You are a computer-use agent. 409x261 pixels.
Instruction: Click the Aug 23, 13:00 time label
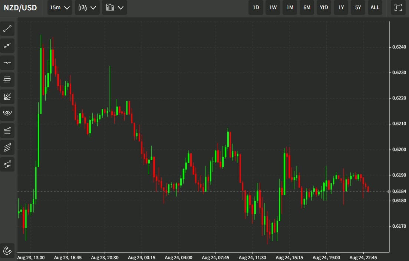click(31, 258)
